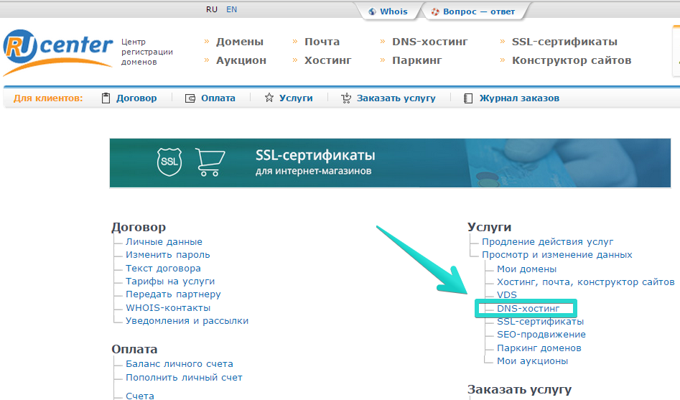
Task: Open the Мои аукционы link
Action: pyautogui.click(x=532, y=361)
